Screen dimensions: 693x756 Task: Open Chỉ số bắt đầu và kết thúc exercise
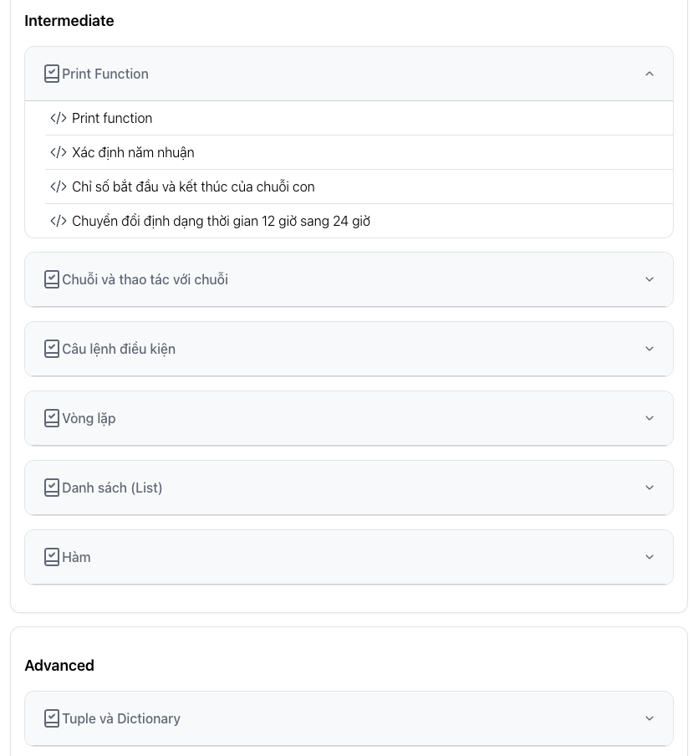(193, 186)
